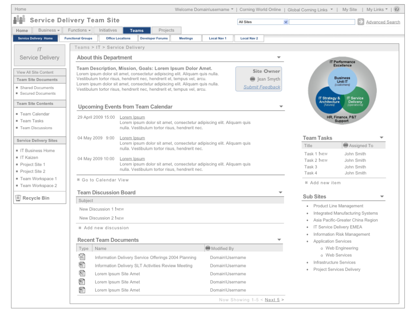This screenshot has width=415, height=311.
Task: Click the Teams breadcrumb link
Action: pos(82,47)
